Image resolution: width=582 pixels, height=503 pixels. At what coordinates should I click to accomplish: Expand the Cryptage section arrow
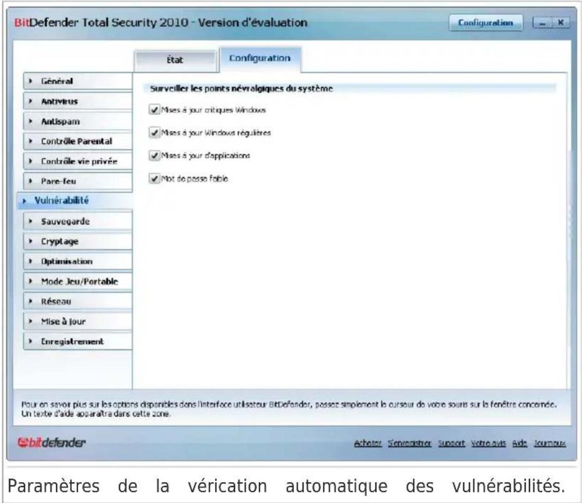31,241
